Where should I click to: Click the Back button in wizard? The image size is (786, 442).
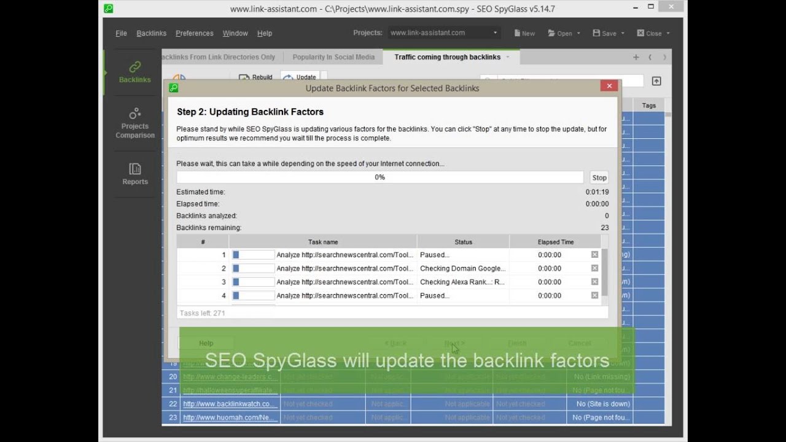pyautogui.click(x=395, y=343)
